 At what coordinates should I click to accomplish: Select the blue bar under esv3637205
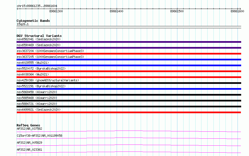coord(129,60)
